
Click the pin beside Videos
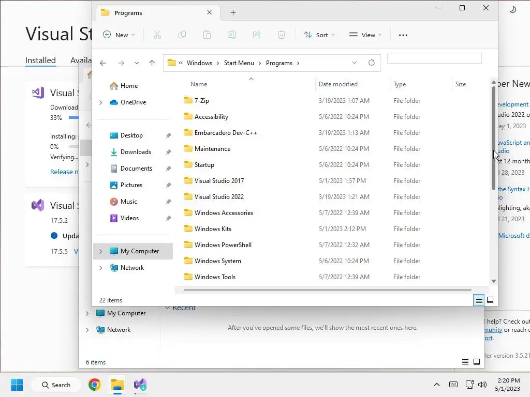click(168, 219)
